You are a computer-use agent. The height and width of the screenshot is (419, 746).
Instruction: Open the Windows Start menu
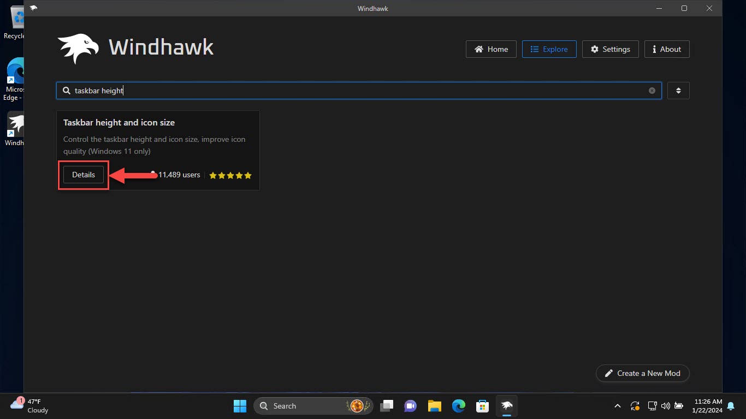pyautogui.click(x=240, y=406)
